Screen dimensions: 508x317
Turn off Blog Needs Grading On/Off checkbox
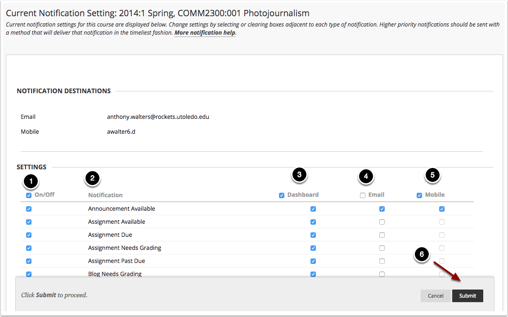[x=29, y=274]
